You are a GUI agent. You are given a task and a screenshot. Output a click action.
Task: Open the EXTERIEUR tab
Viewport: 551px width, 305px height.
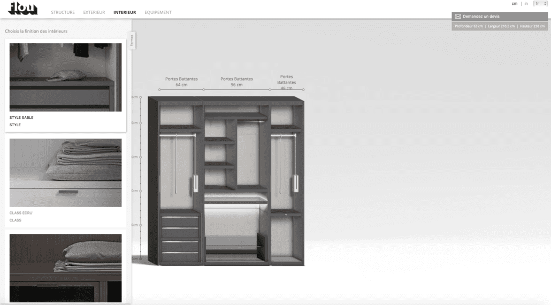[x=94, y=12]
